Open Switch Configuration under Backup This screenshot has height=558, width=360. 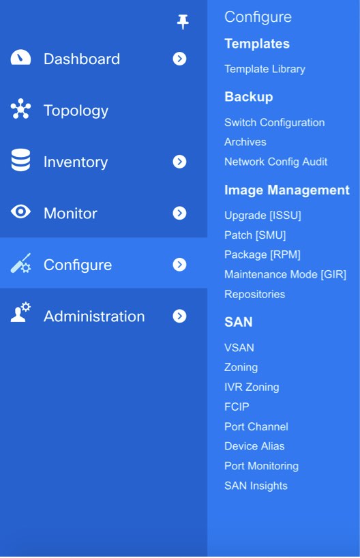274,122
